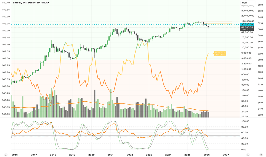This screenshot has height=157, width=266.
Task: Click the 2019 label on time axis
Action: 72,155
